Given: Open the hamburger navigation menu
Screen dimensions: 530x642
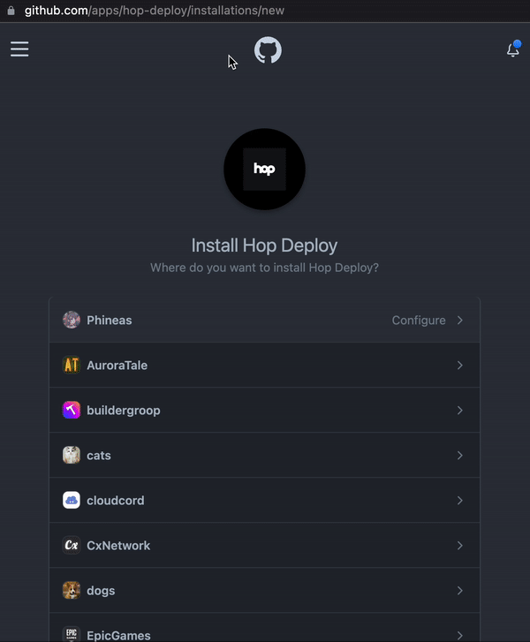Looking at the screenshot, I should click(x=19, y=49).
